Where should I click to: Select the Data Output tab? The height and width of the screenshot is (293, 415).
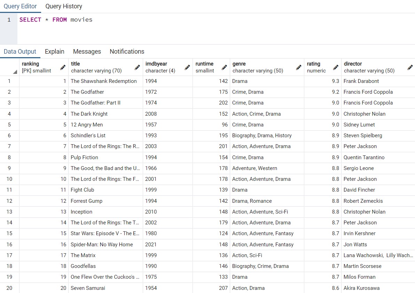[20, 51]
